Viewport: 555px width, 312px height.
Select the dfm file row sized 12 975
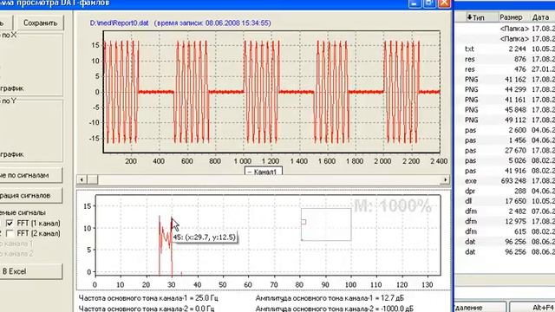(x=505, y=222)
